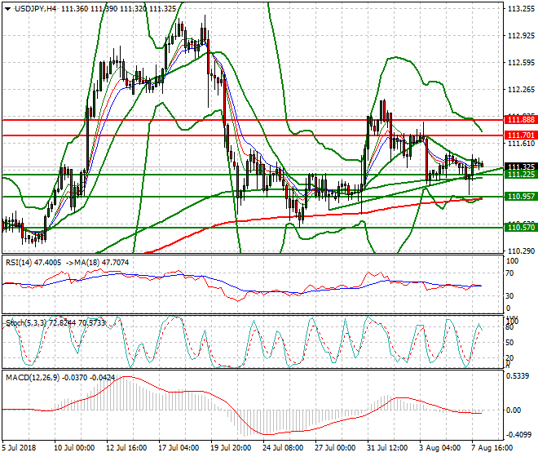Select the RSI 30 level label
The width and height of the screenshot is (538, 457).
coord(510,296)
